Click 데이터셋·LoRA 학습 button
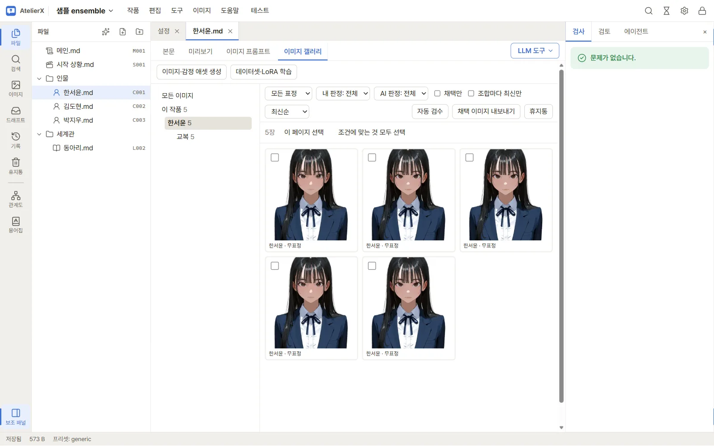The width and height of the screenshot is (714, 446). [x=264, y=72]
